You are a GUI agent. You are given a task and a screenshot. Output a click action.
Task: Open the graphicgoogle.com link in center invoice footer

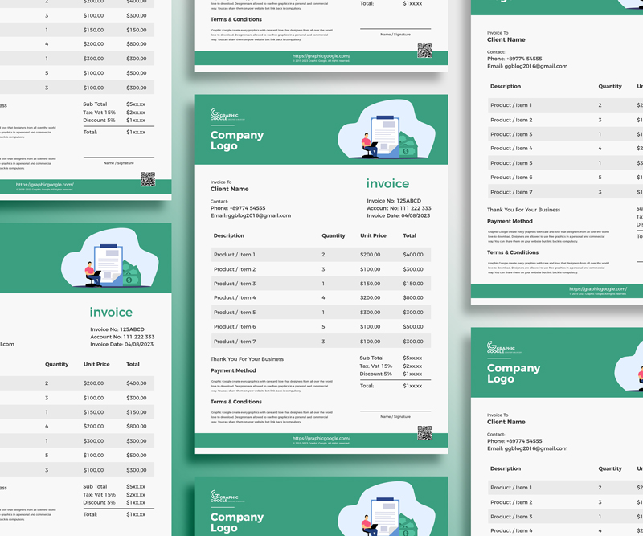[x=321, y=438]
